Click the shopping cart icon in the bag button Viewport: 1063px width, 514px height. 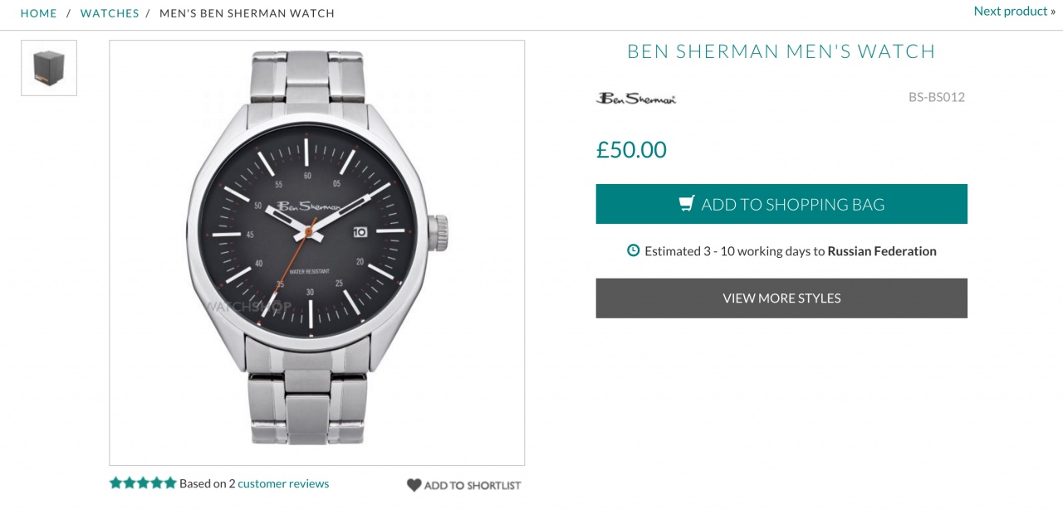(x=687, y=204)
